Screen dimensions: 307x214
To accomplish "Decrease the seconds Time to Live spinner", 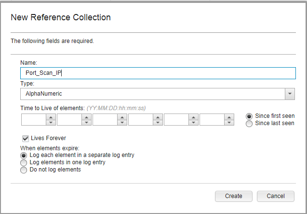I will pos(229,123).
